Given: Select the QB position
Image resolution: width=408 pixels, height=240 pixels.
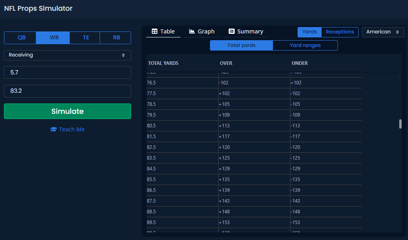Looking at the screenshot, I should pyautogui.click(x=20, y=38).
